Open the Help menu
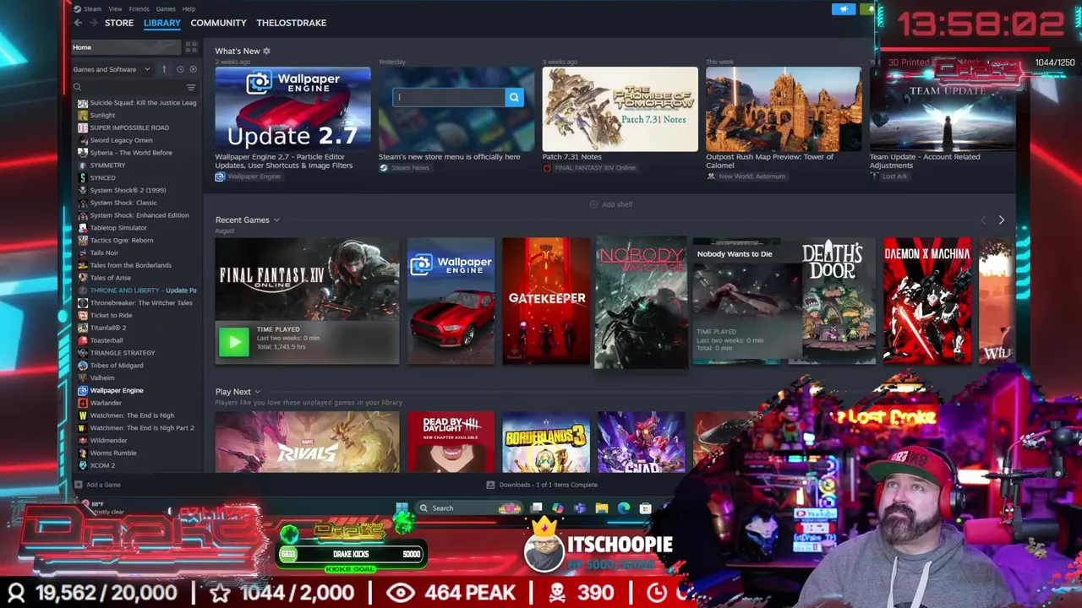The height and width of the screenshot is (608, 1082). click(189, 8)
